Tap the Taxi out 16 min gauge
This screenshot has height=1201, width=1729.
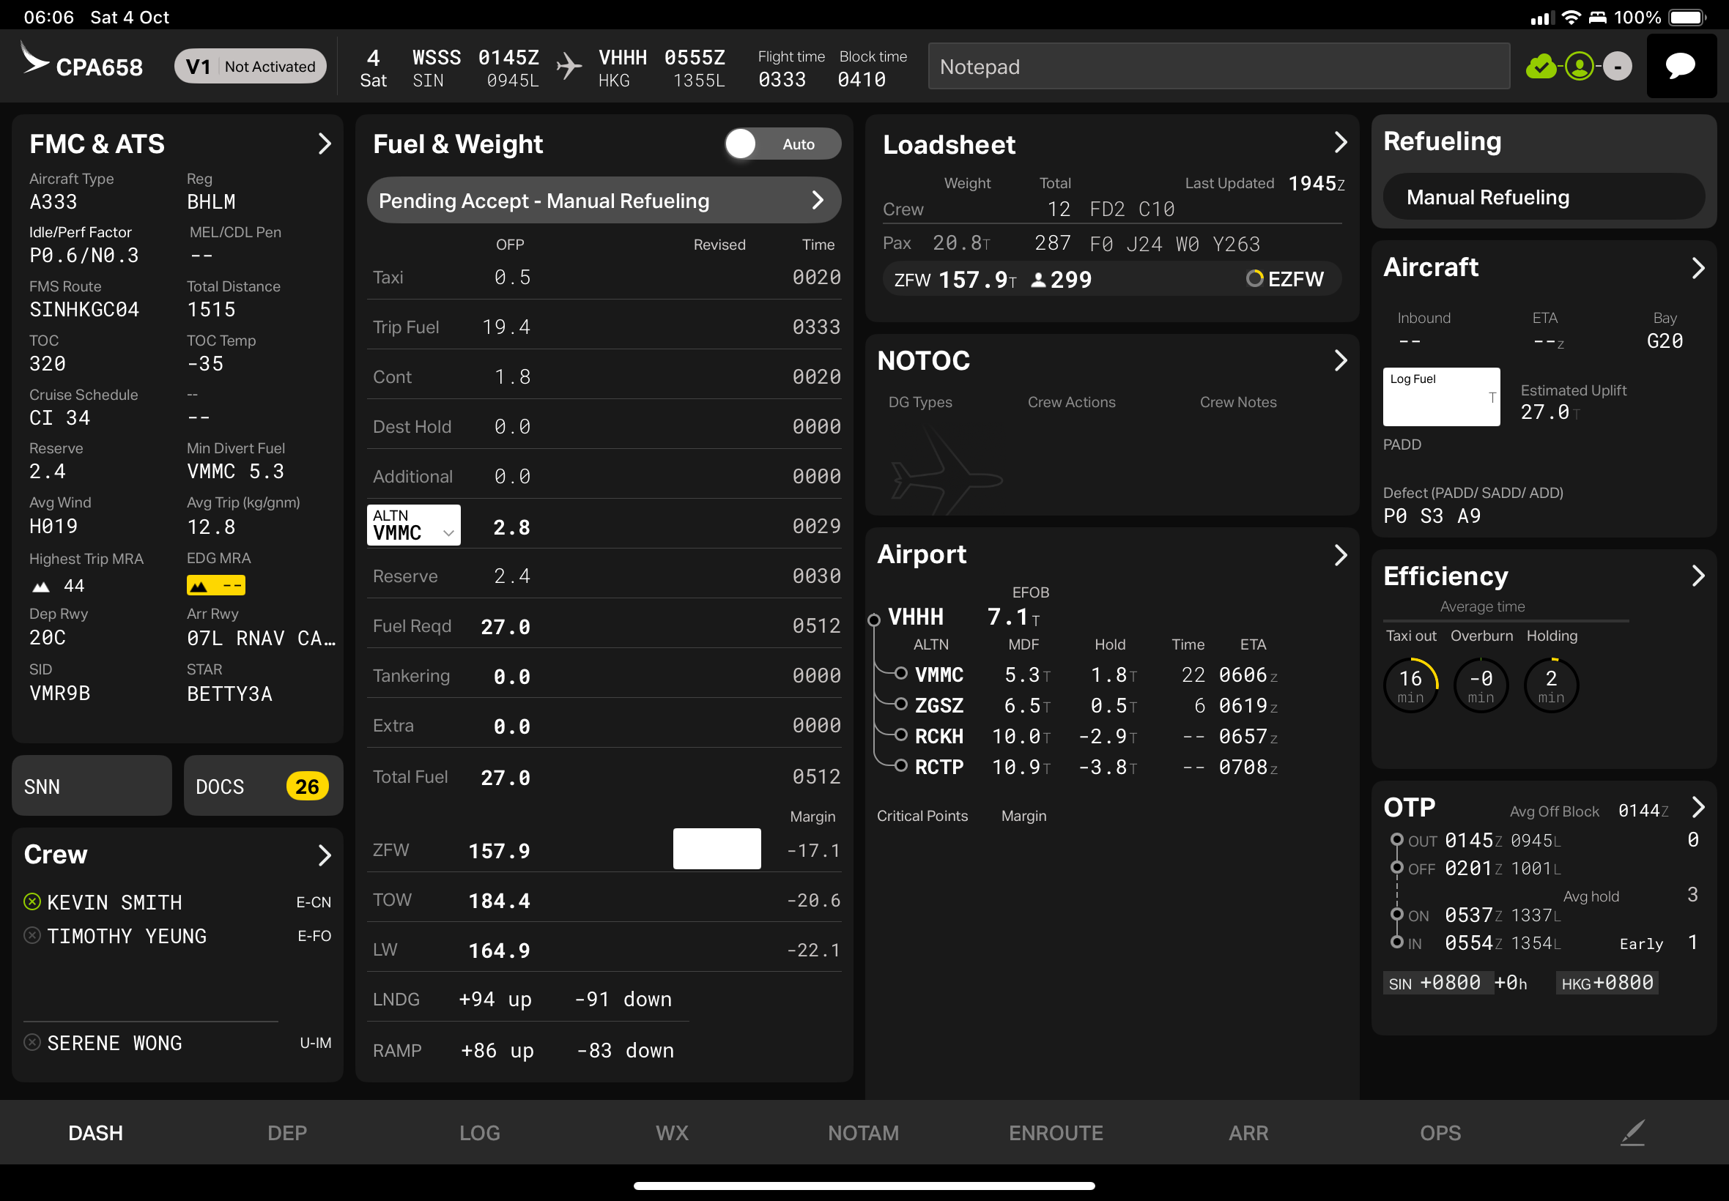coord(1410,685)
